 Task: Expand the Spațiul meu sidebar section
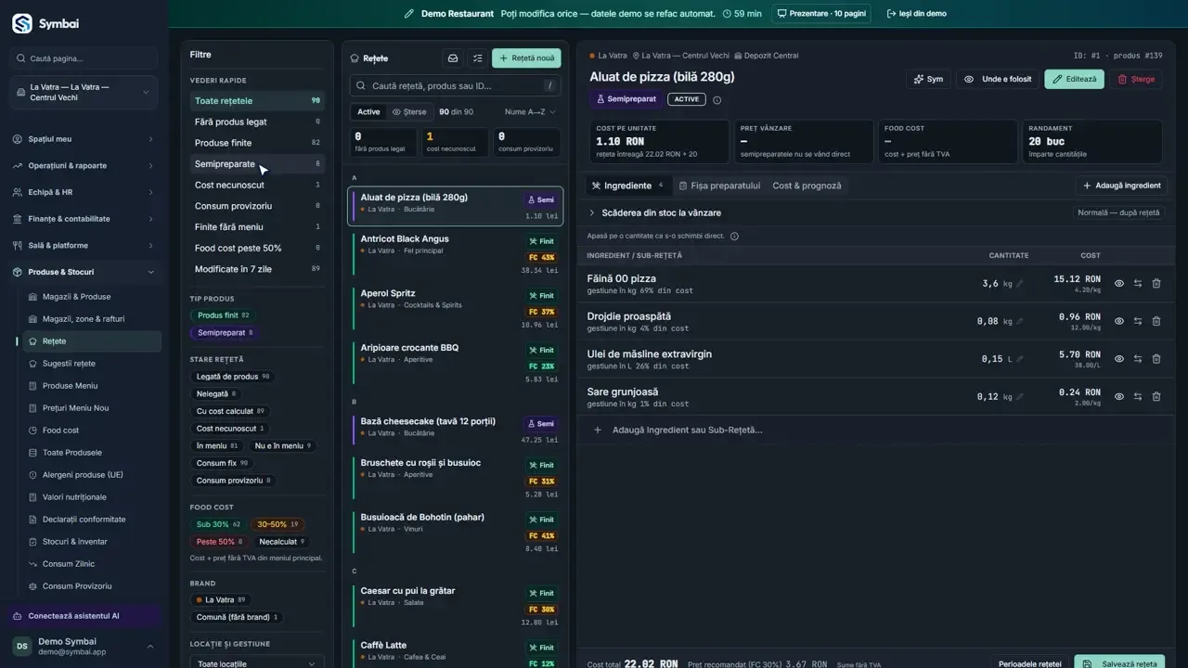point(84,139)
